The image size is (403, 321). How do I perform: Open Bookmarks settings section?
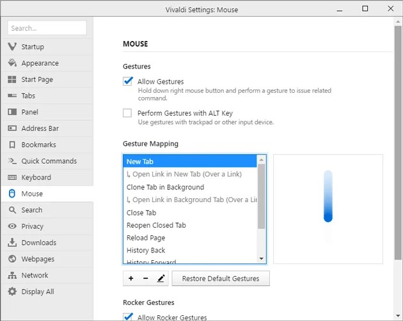[47, 145]
